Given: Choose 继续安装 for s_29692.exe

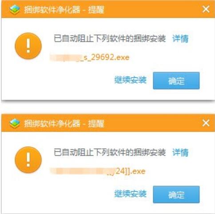Looking at the screenshot, I should click(131, 80).
